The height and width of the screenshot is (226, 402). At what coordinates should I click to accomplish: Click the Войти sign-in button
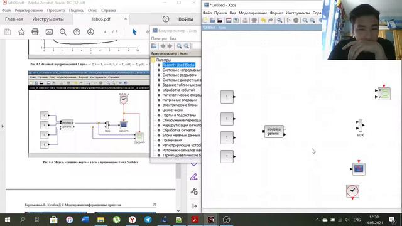click(186, 19)
